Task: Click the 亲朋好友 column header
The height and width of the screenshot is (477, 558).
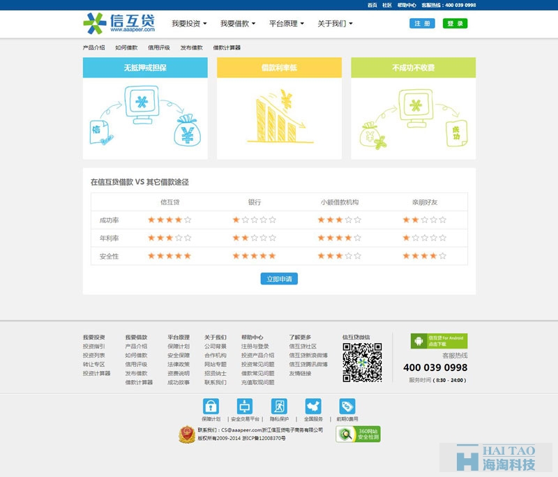Action: (x=425, y=202)
